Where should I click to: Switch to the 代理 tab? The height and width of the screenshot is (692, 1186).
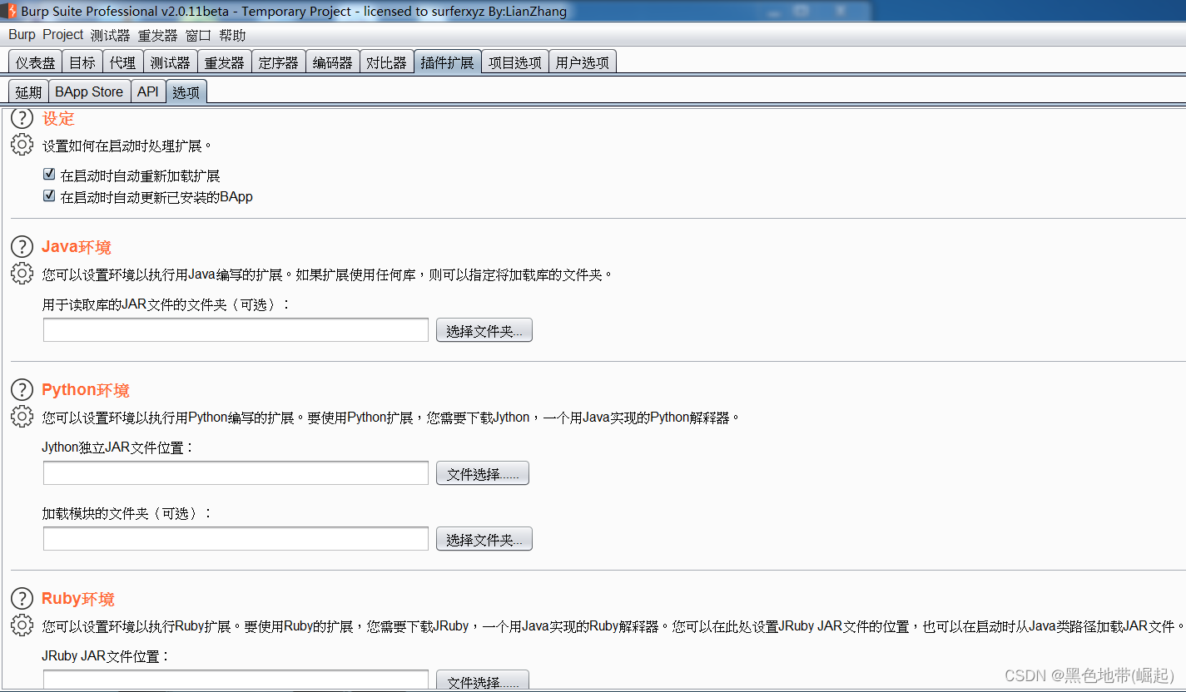tap(122, 62)
